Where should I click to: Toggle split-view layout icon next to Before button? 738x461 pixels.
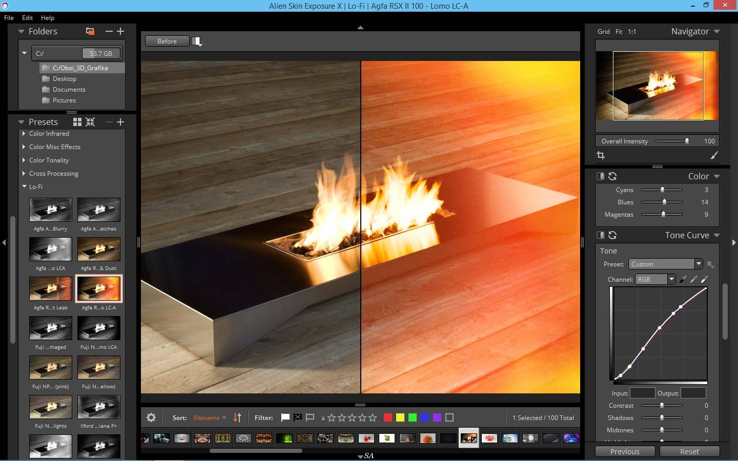point(197,41)
